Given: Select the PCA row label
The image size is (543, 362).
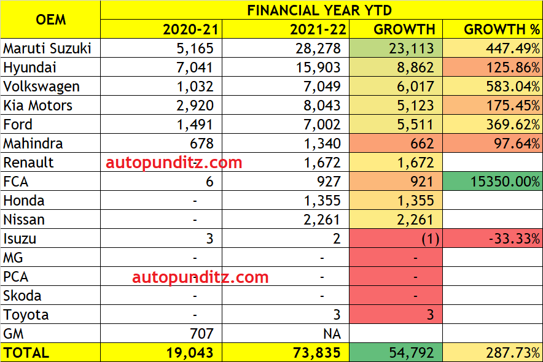Looking at the screenshot, I should 50,276.
